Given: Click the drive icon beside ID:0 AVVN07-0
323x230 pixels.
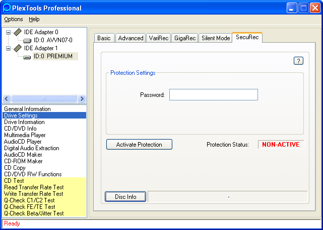Looking at the screenshot, I should [x=27, y=41].
